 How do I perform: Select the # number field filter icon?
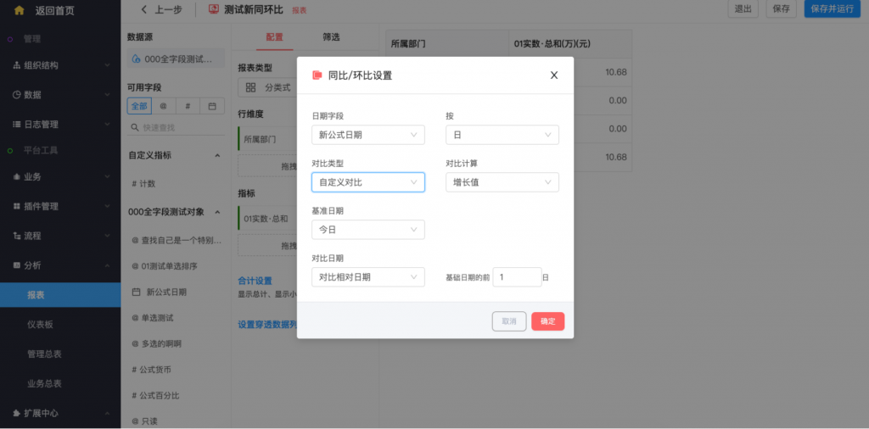coord(188,106)
